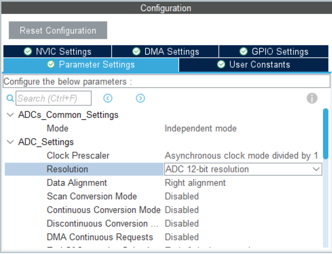
Task: Select the DMA Continuous Requests row
Action: 100,237
